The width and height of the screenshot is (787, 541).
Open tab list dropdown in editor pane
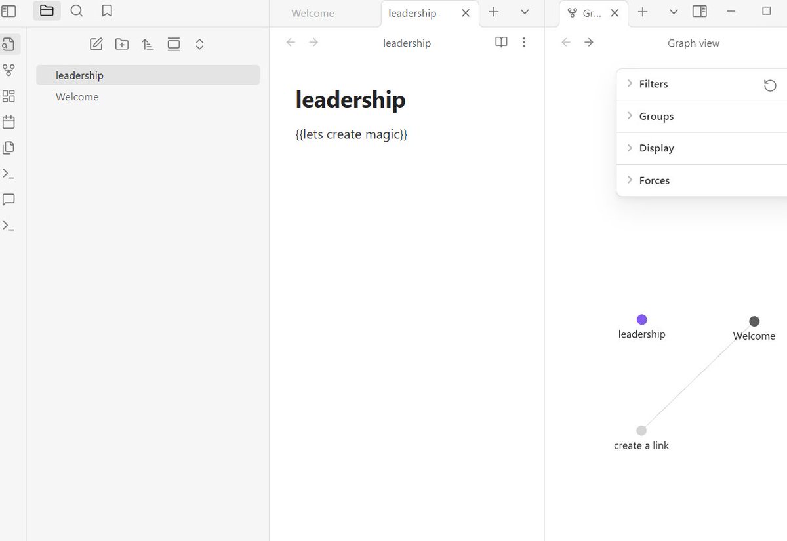[x=525, y=12]
